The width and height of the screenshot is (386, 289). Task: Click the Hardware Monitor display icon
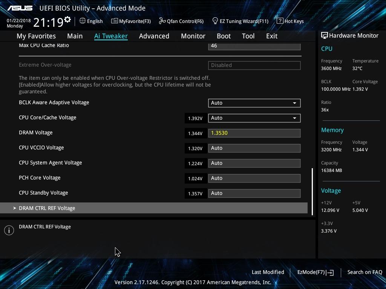325,36
